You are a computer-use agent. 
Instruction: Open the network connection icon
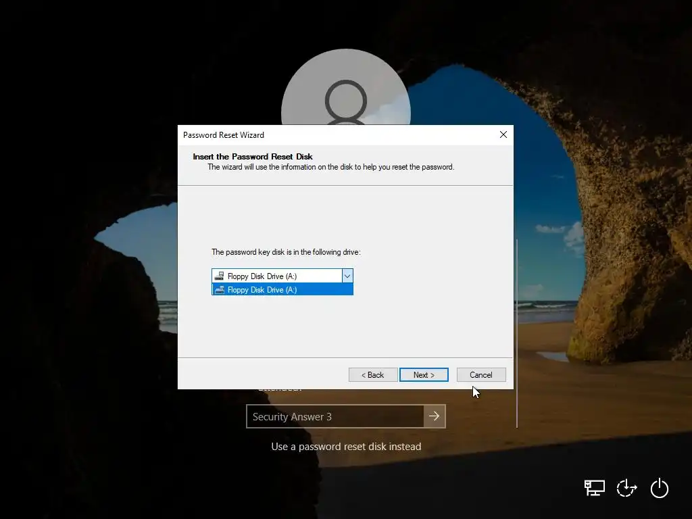(595, 488)
